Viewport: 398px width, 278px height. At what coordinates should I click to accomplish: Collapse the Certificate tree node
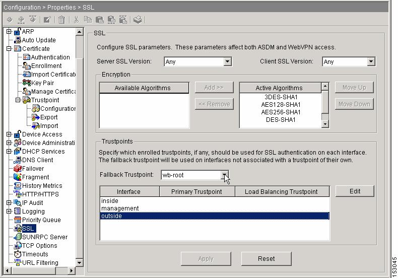[9, 48]
